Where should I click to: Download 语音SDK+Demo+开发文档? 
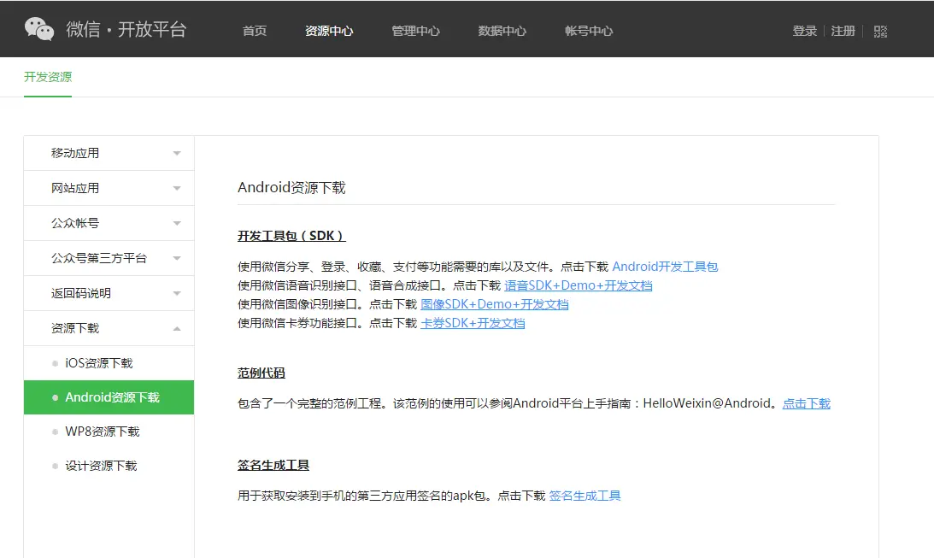[x=578, y=286]
